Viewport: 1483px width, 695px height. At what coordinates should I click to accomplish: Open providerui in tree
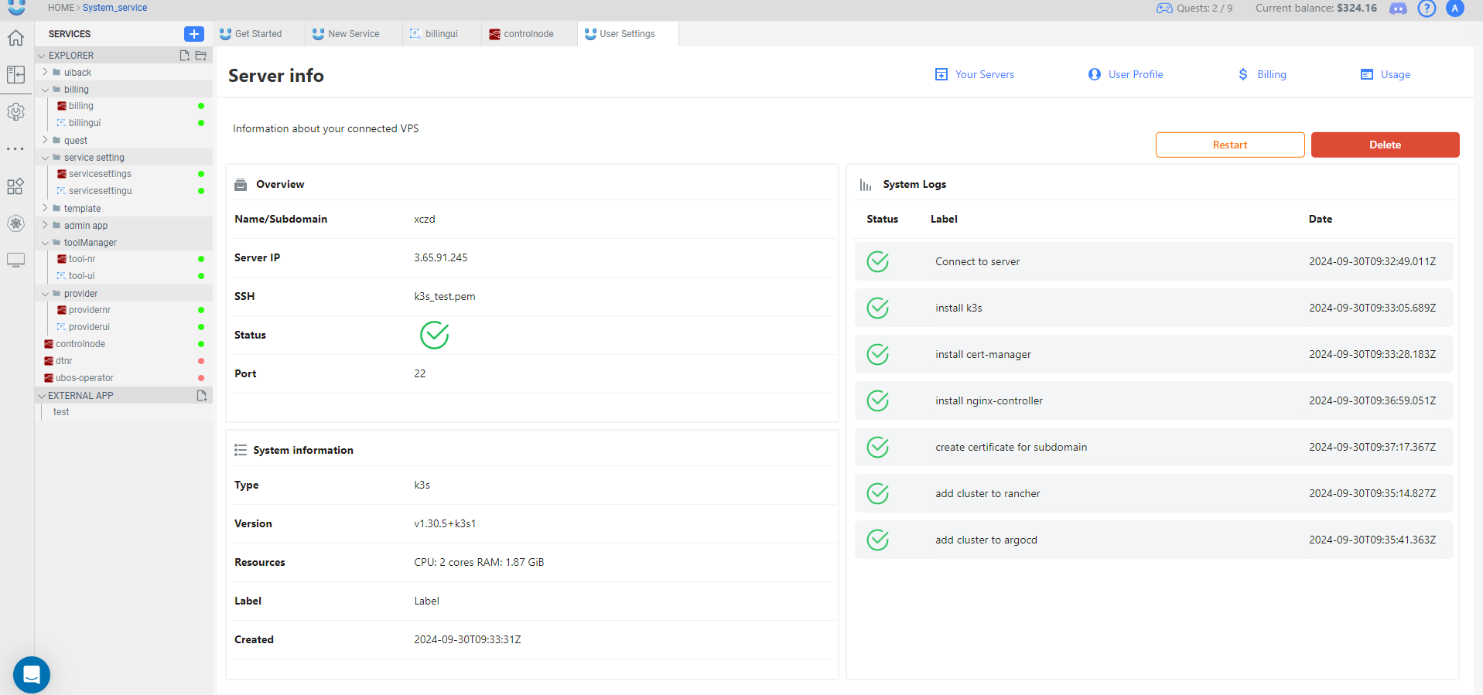[x=89, y=327]
